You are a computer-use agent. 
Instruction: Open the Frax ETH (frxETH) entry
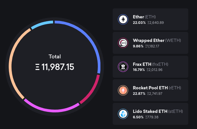150,67
